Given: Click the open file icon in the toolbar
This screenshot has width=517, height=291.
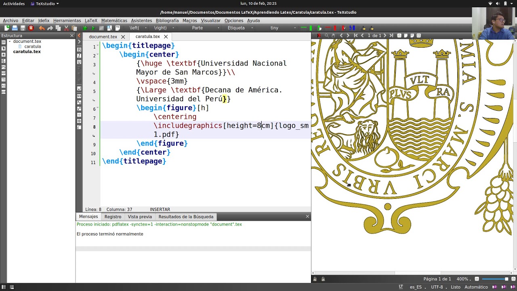Looking at the screenshot, I should pos(15,28).
